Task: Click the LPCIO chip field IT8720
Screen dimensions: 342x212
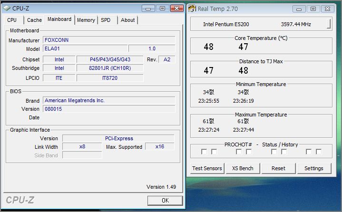Action: tap(110, 78)
